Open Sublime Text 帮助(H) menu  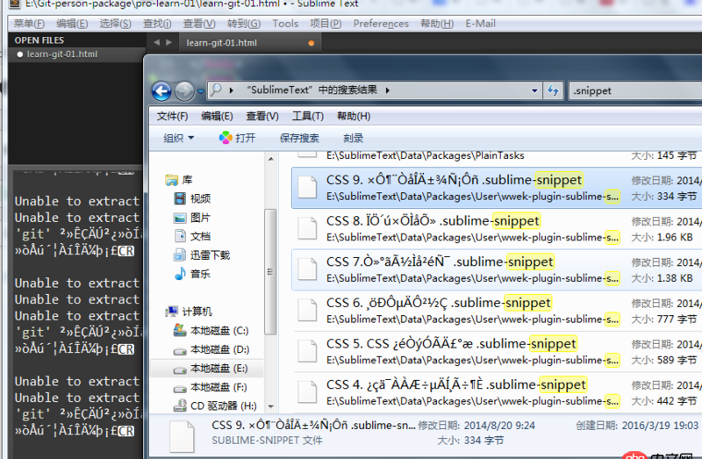click(x=437, y=24)
